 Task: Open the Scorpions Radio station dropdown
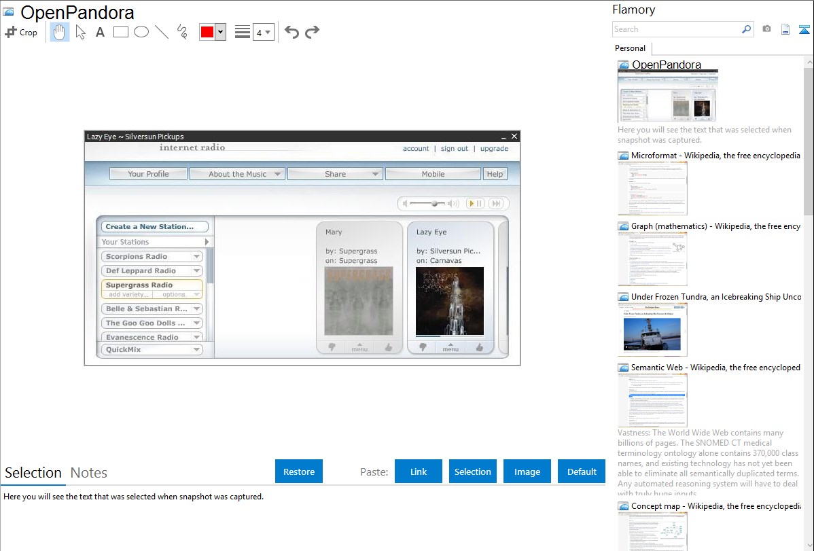pyautogui.click(x=197, y=257)
